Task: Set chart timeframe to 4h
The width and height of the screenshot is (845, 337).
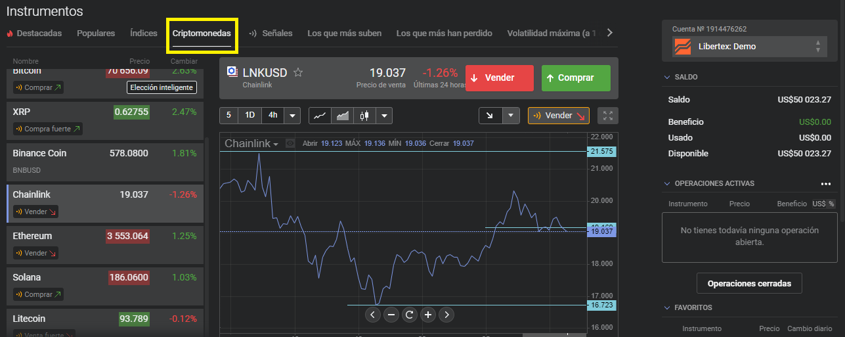Action: pyautogui.click(x=272, y=116)
